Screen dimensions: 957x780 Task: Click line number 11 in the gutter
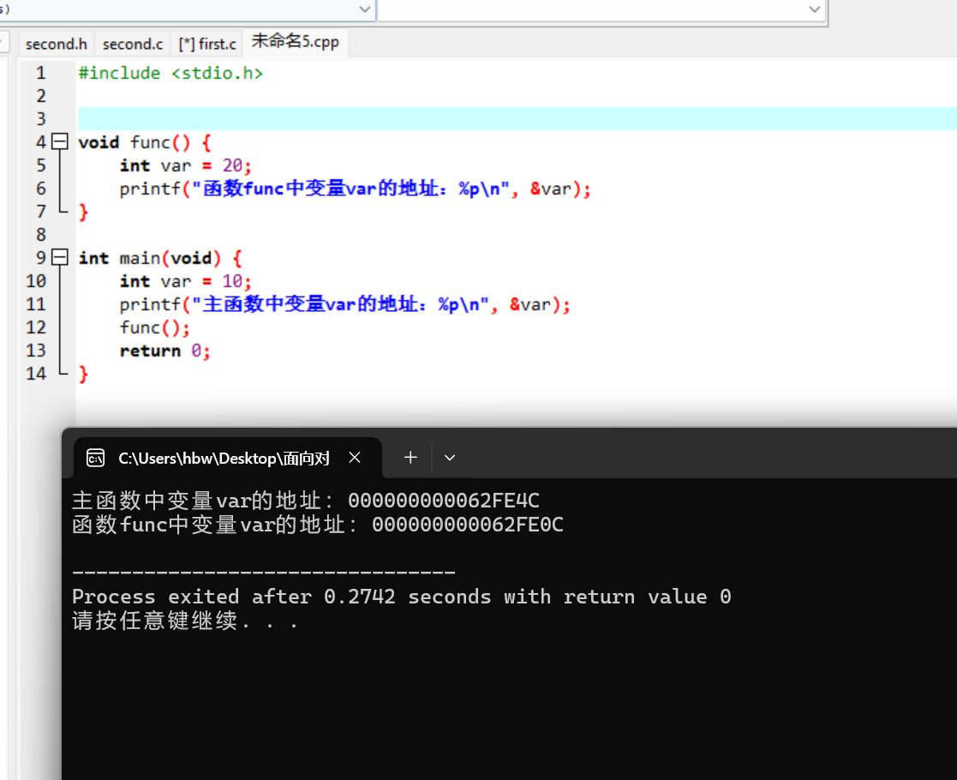[36, 303]
